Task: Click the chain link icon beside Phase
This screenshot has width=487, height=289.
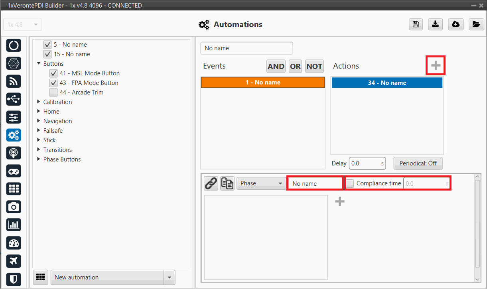Action: click(x=211, y=183)
